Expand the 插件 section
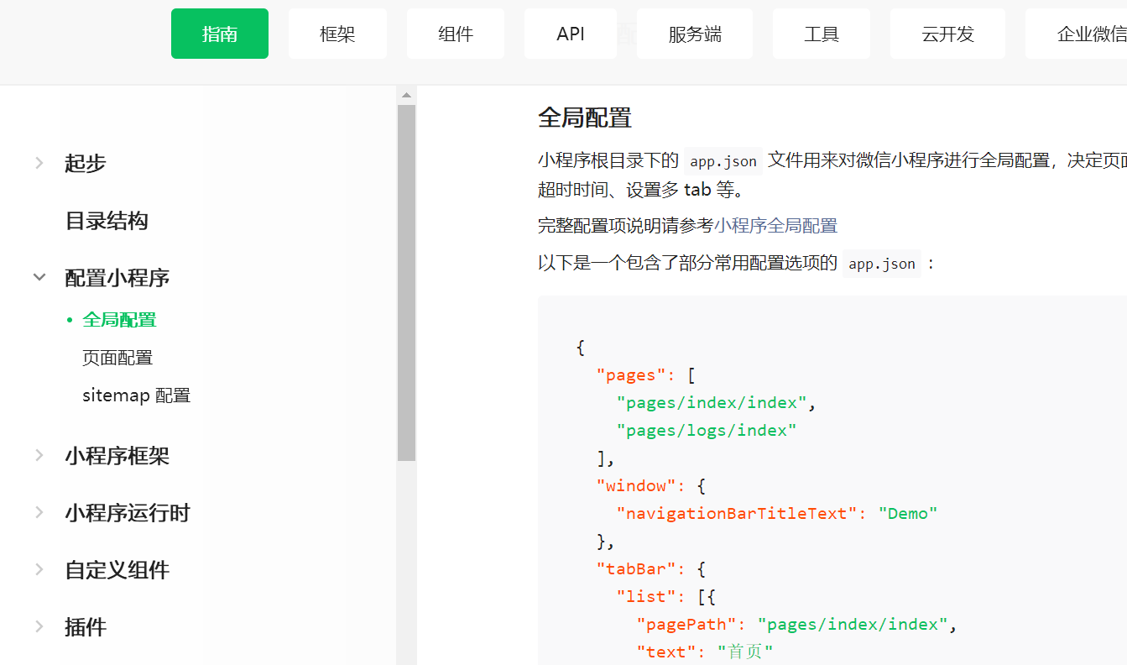The height and width of the screenshot is (665, 1127). tap(86, 627)
